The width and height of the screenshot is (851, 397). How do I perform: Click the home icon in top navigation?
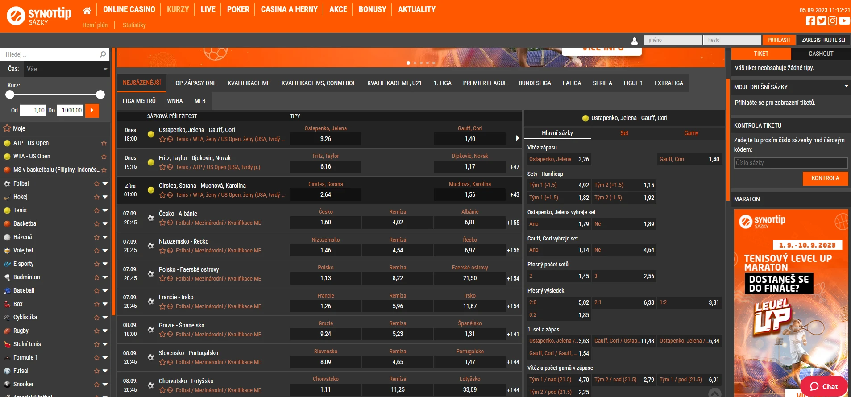coord(87,10)
